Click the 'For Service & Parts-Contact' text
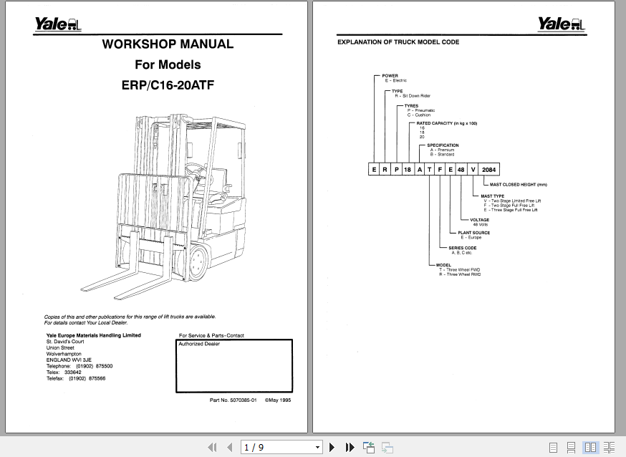This screenshot has width=626, height=457. (211, 336)
